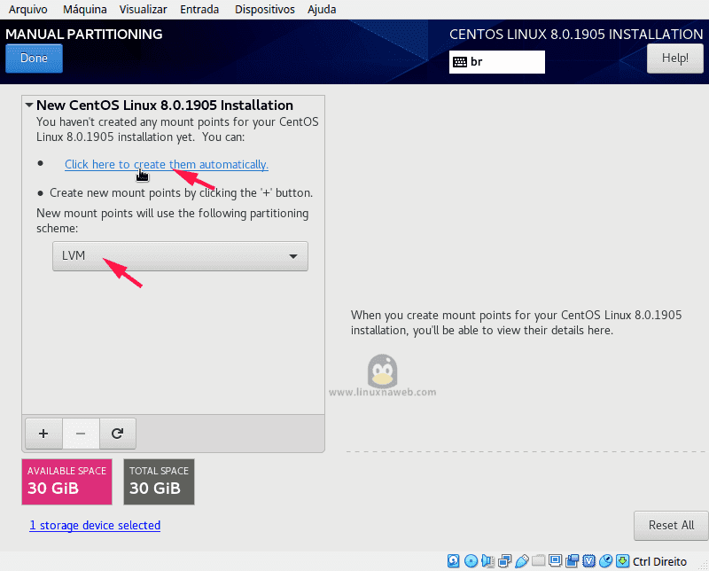
Task: Open the Arquivo menu
Action: point(28,10)
